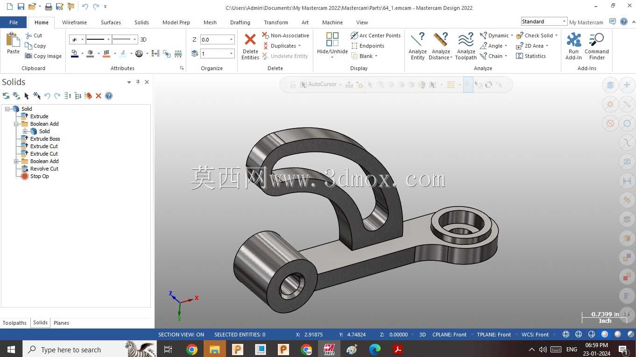Click the My Mastercam link
The image size is (636, 357).
click(586, 22)
